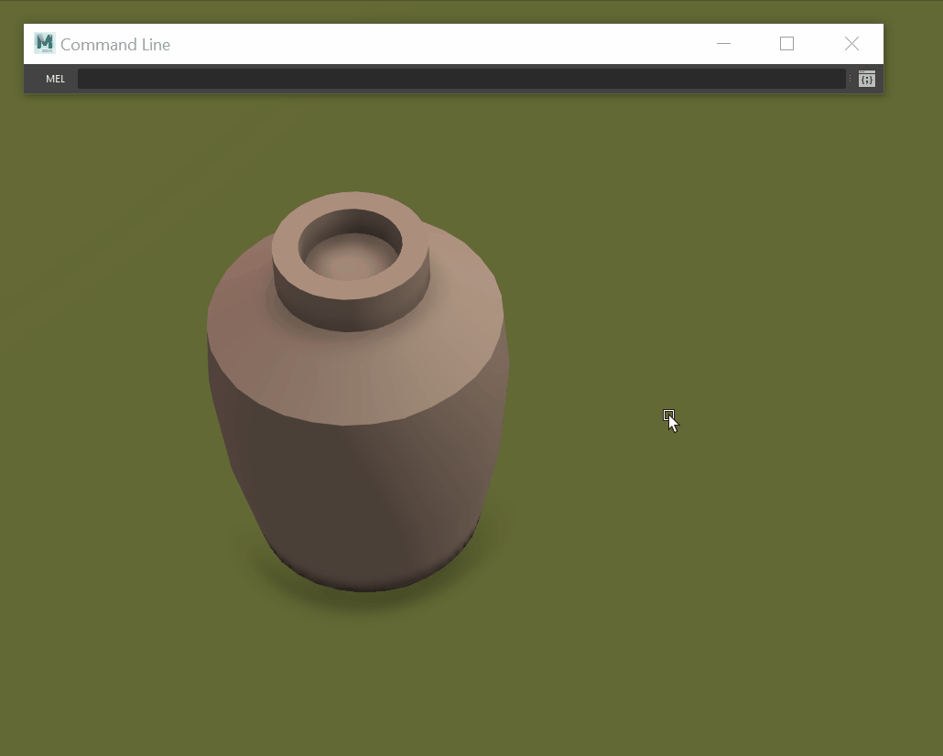Click empty green ground right of vase
943x756 pixels.
tap(732, 549)
